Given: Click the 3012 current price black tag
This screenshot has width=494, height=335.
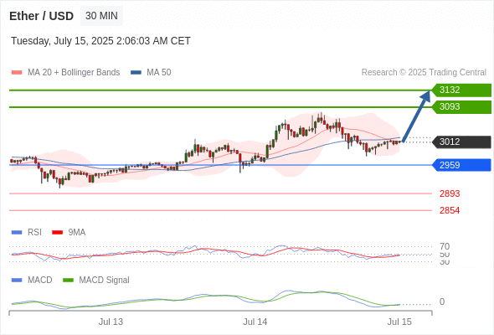Looking at the screenshot, I should point(461,142).
